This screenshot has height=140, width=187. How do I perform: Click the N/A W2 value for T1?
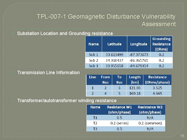coord(150,118)
